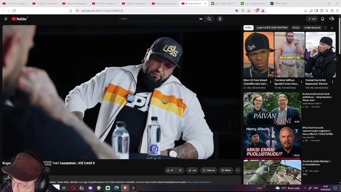Select the Ladannut ICE CAGE FIGHTING chip

tap(272, 28)
